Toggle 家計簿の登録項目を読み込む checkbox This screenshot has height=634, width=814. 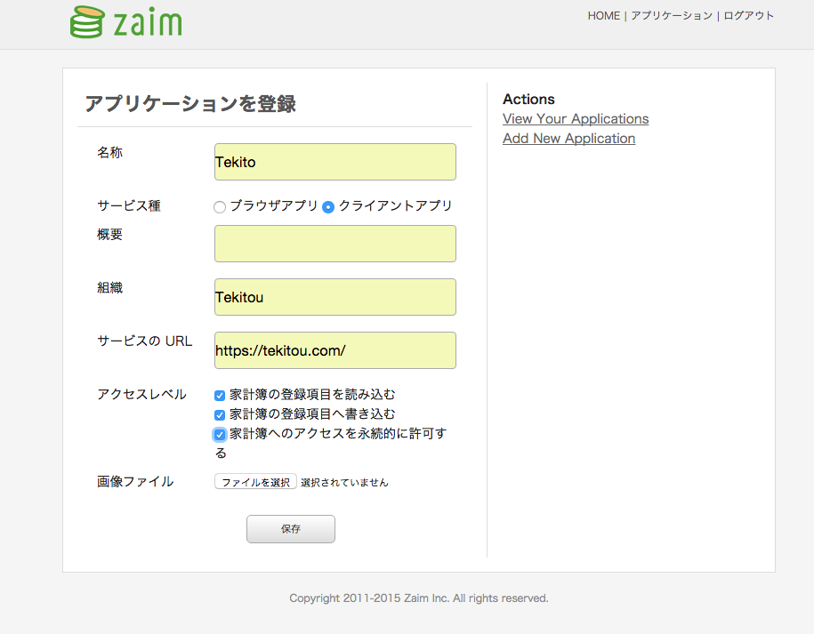[x=220, y=396]
